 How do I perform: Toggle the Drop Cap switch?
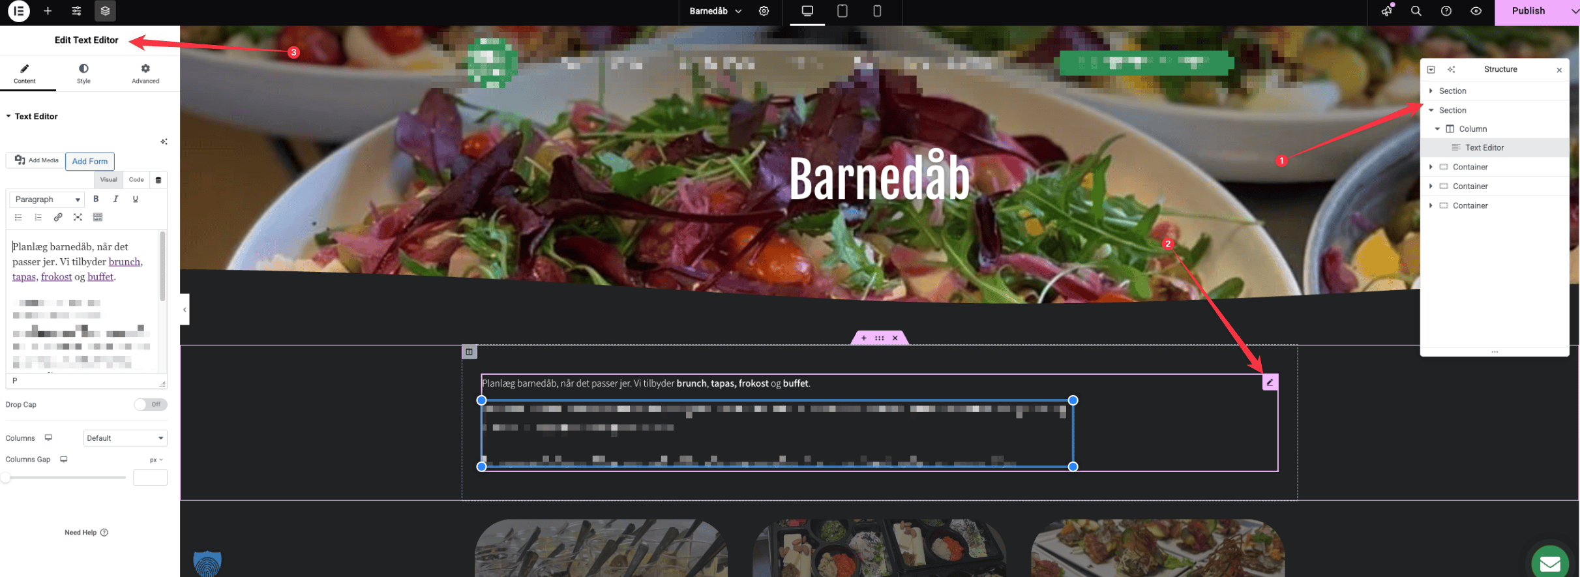[151, 404]
